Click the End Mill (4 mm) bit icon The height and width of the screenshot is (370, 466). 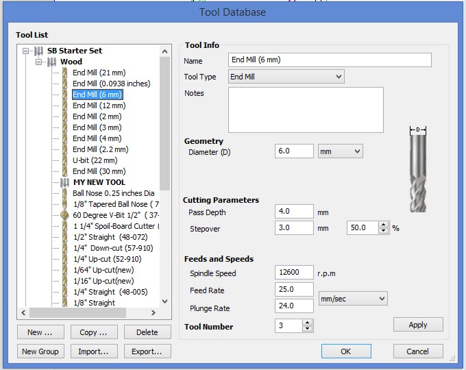click(x=65, y=139)
